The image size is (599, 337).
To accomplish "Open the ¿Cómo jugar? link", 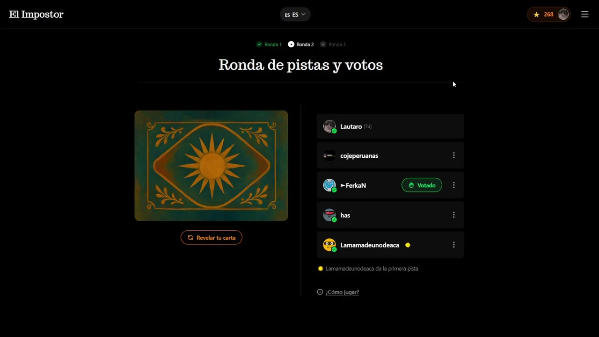I will 342,292.
